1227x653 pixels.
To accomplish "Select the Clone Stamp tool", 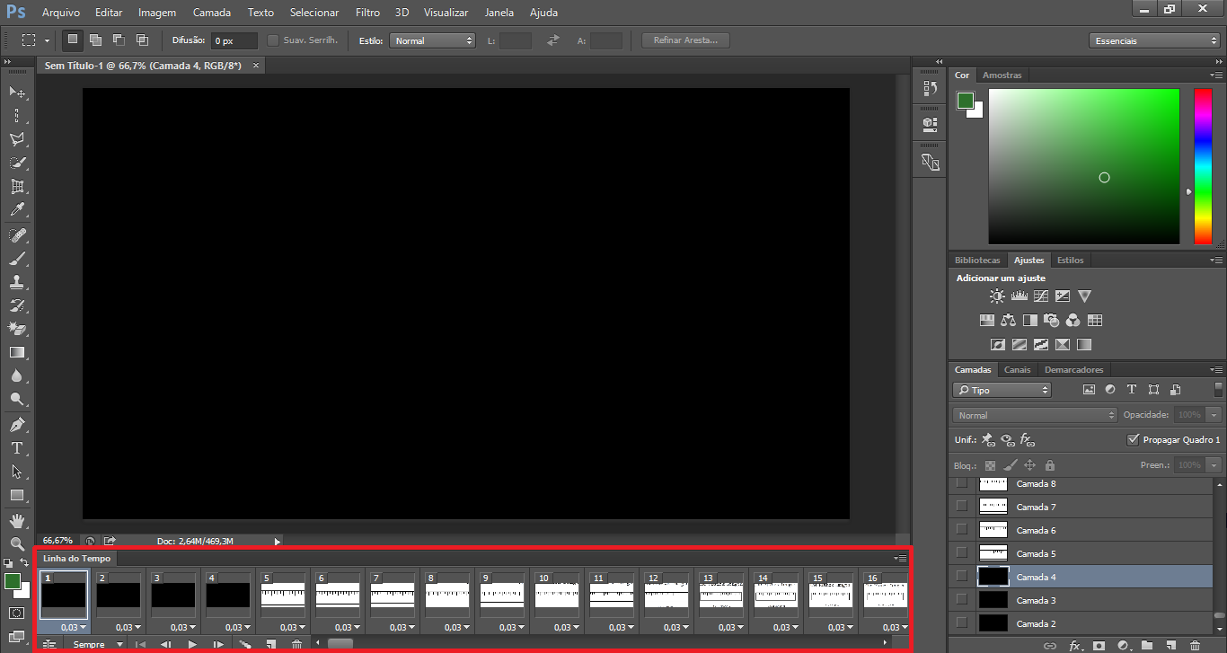I will [x=17, y=282].
